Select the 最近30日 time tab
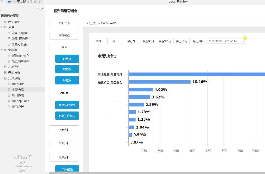Viewport: 265px width, 174px height. [148, 41]
